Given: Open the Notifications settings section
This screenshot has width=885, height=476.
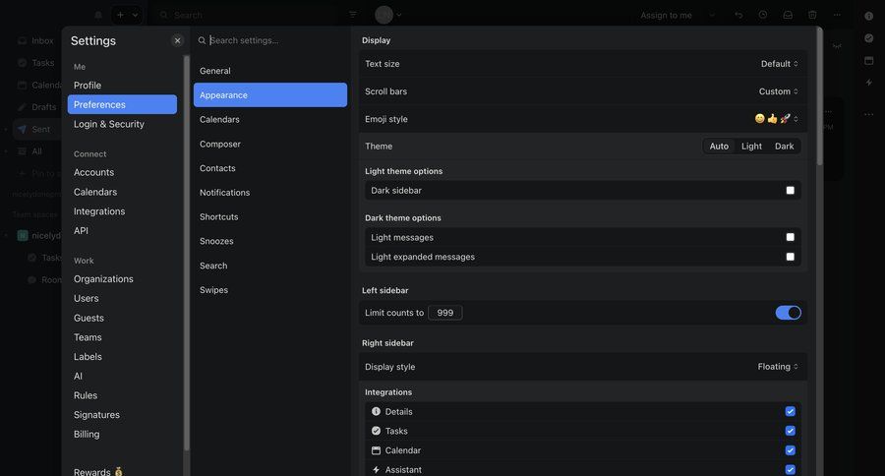Looking at the screenshot, I should (270, 193).
